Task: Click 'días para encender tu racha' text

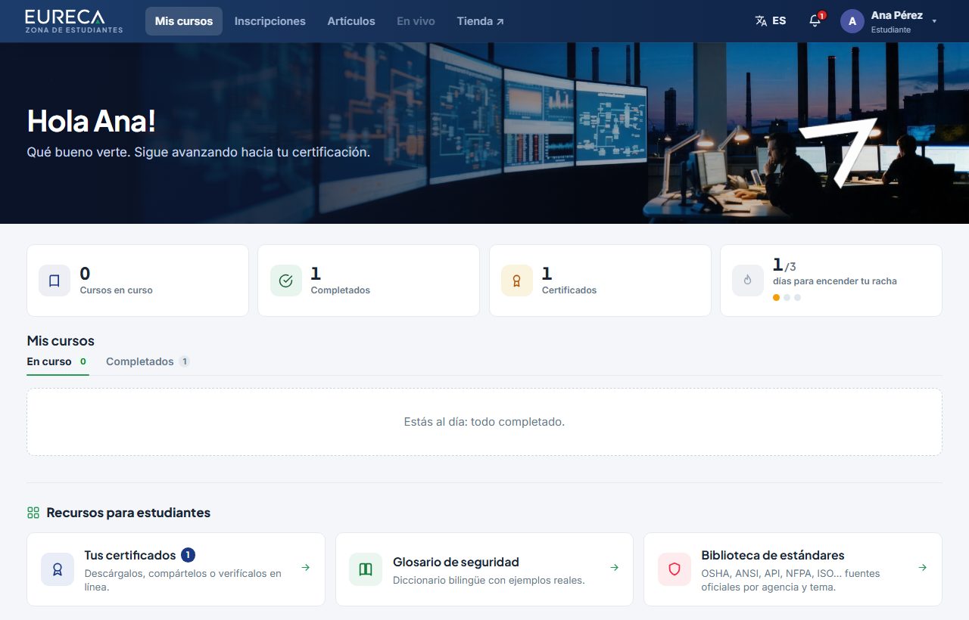Action: (x=834, y=281)
